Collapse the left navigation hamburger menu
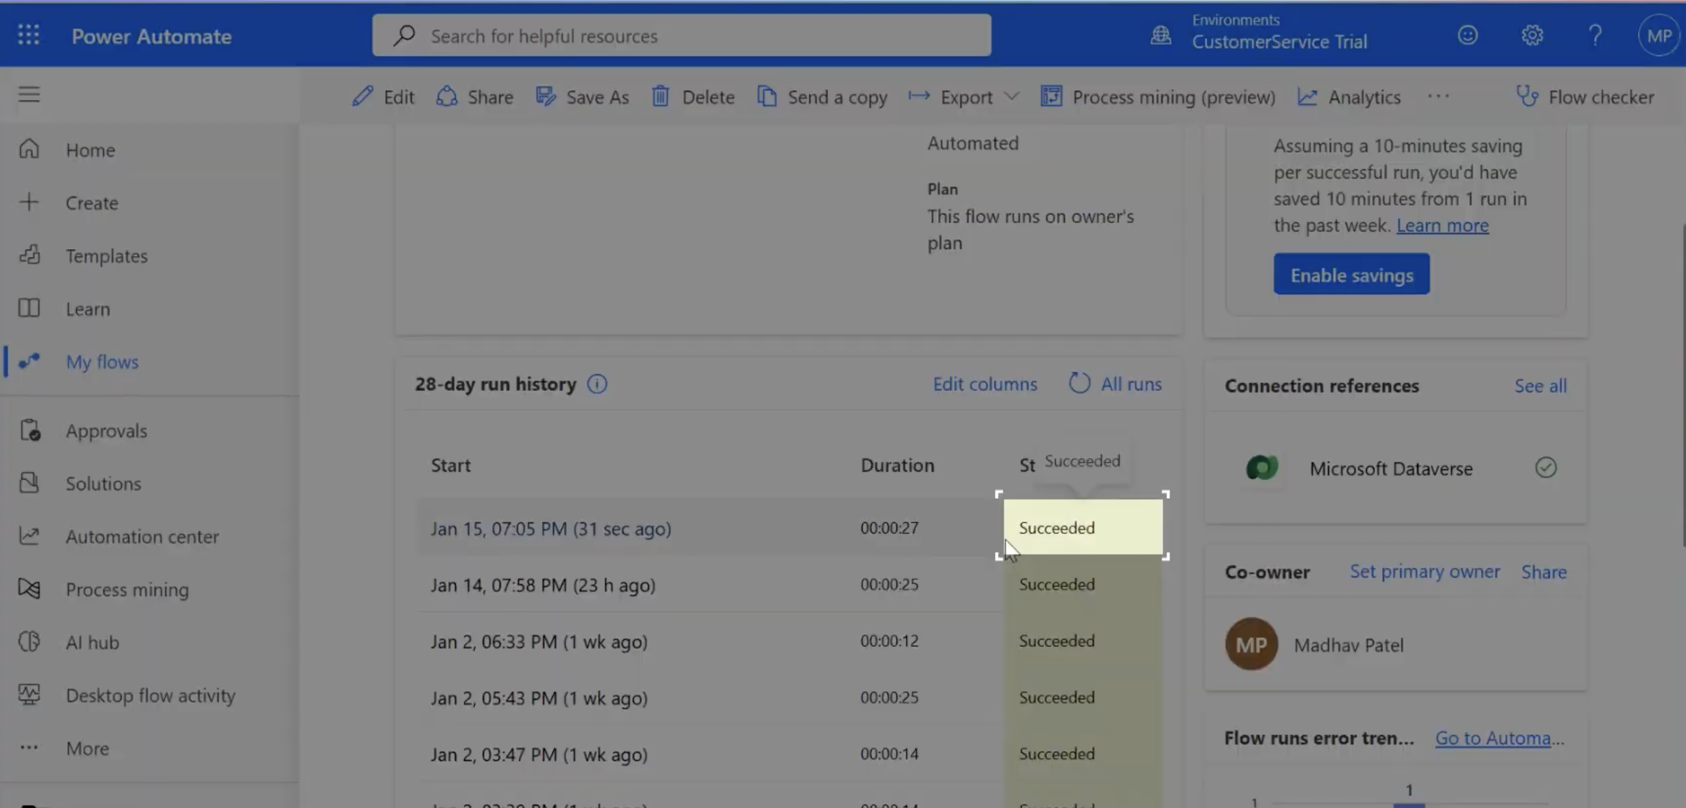 click(29, 95)
